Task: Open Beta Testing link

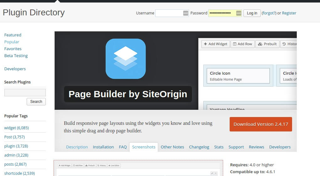Action: [x=16, y=56]
